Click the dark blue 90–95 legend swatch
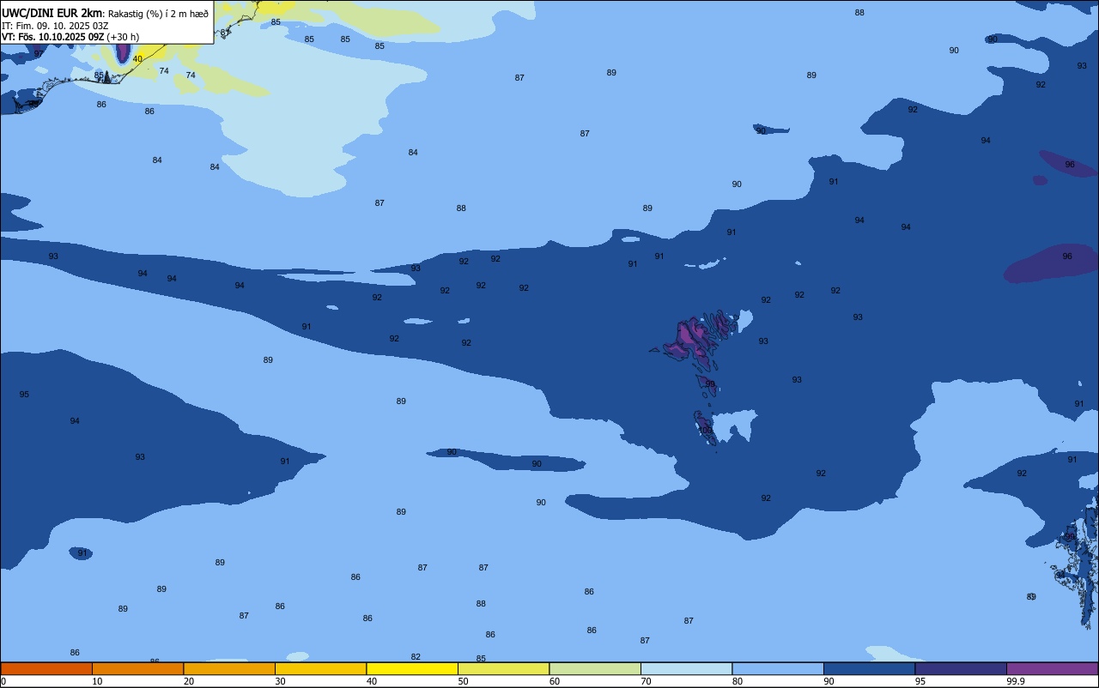The width and height of the screenshot is (1099, 688). tap(869, 668)
